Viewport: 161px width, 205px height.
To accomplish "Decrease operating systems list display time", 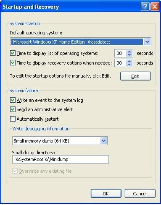I will [x=129, y=55].
